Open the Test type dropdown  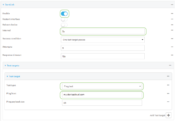click(102, 86)
